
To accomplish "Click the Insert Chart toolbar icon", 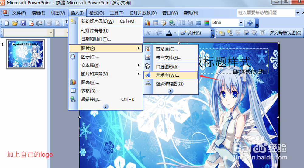I will [147, 23].
